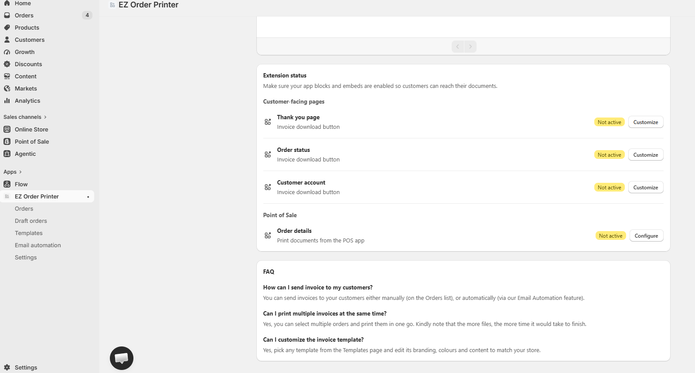Click the Growth gauge icon
695x373 pixels.
[x=7, y=52]
